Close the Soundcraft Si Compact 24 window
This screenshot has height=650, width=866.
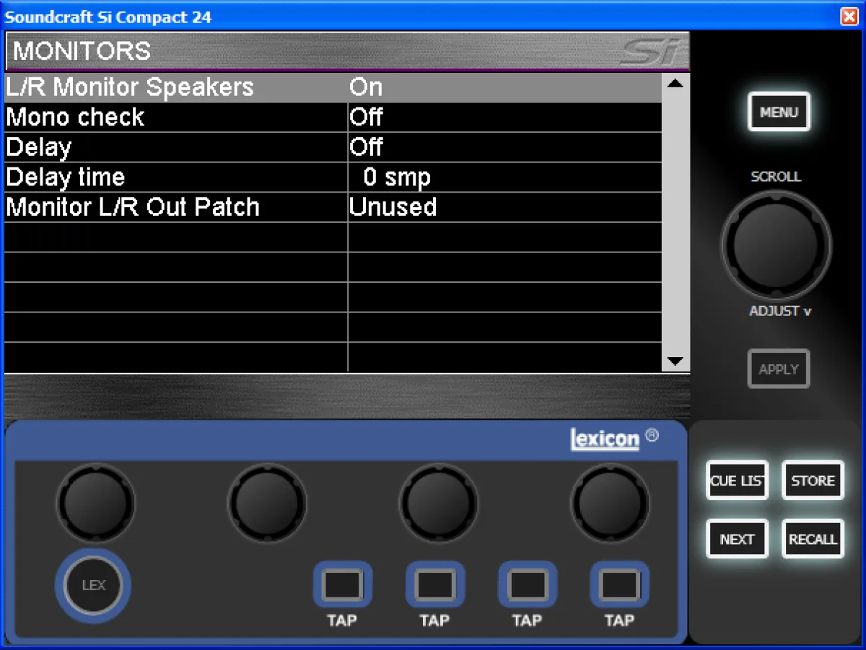click(849, 17)
